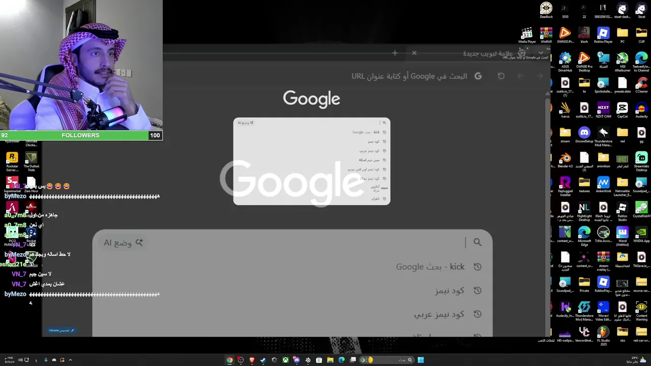Image resolution: width=651 pixels, height=366 pixels.
Task: Open the NightLight Desktop shortcut
Action: click(584, 210)
